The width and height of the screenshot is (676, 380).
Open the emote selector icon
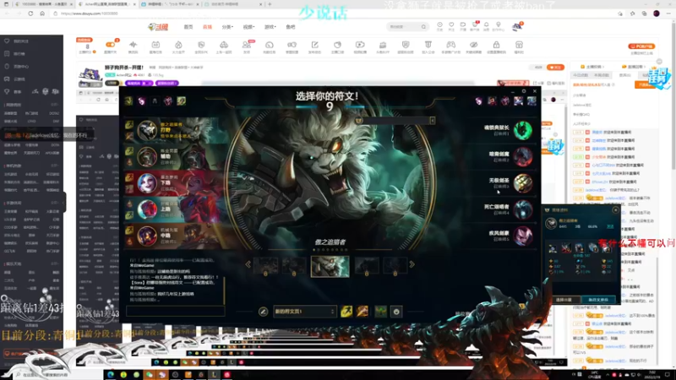click(x=396, y=312)
